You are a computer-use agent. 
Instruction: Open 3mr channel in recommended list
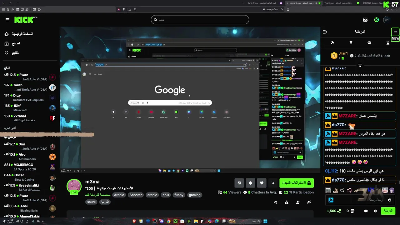click(30, 147)
